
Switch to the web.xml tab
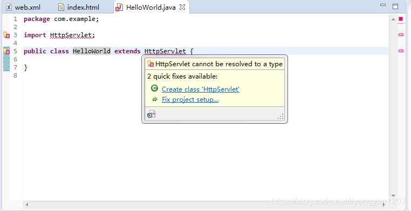pyautogui.click(x=24, y=7)
